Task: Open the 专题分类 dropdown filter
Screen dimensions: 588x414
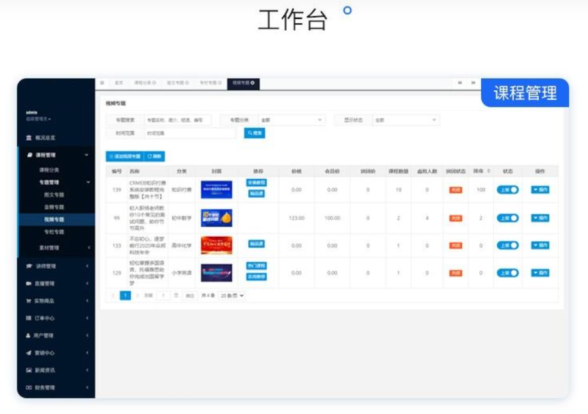Action: [x=292, y=120]
